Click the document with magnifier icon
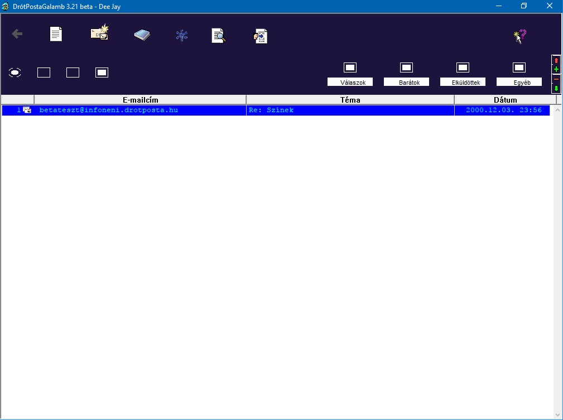The width and height of the screenshot is (563, 420). [x=219, y=36]
